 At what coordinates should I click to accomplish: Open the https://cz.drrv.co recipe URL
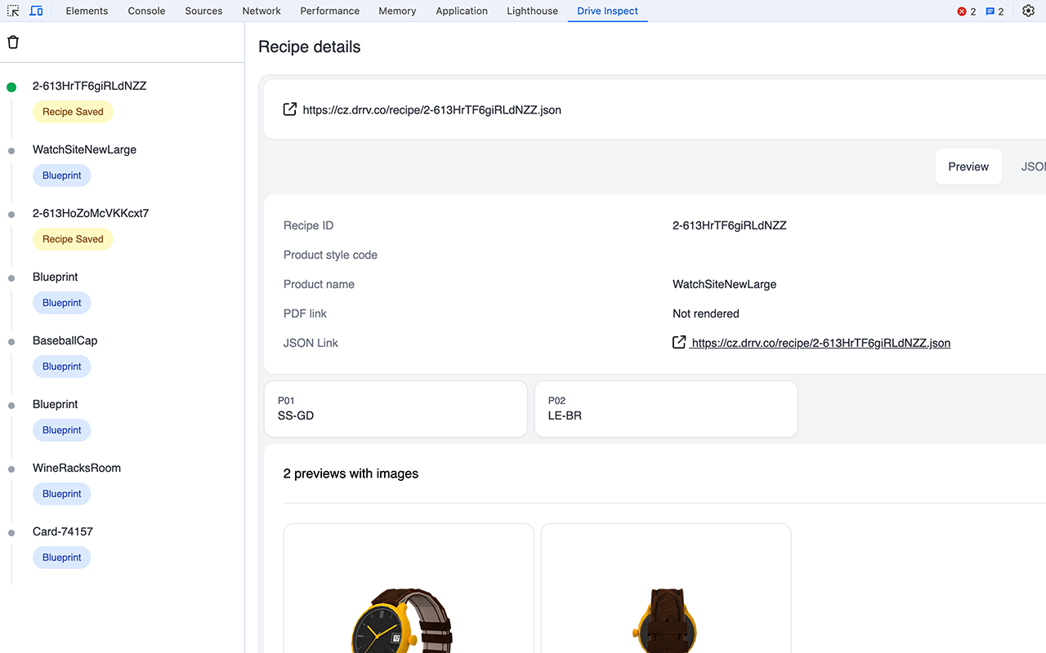click(x=431, y=109)
